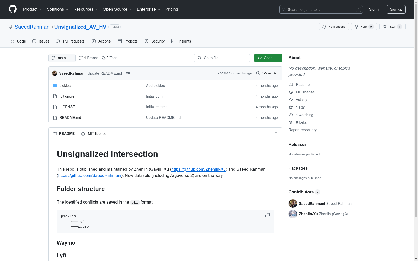The height and width of the screenshot is (261, 418).
Task: Expand the Resources menu
Action: pos(86,9)
